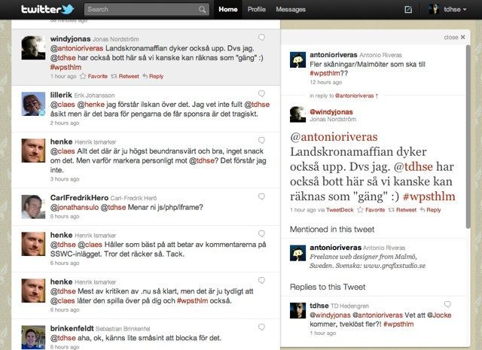This screenshot has height=350, width=482.
Task: Click speech bubble on tdhse reply in detail pane
Action: (447, 304)
